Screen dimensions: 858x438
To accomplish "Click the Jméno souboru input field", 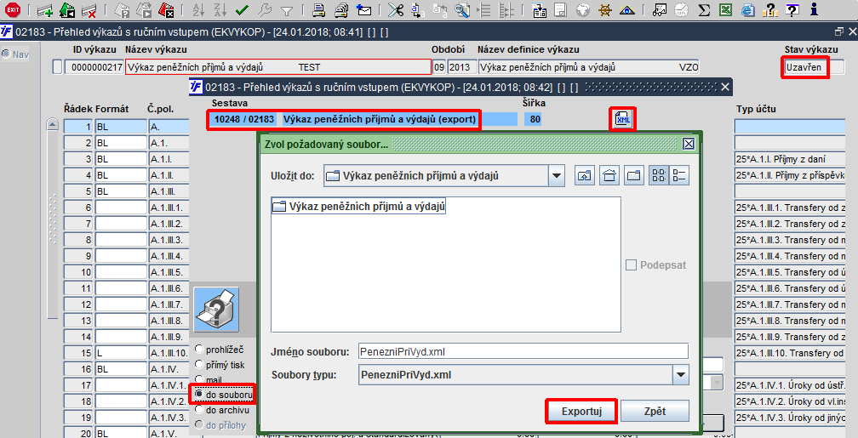I will [523, 351].
